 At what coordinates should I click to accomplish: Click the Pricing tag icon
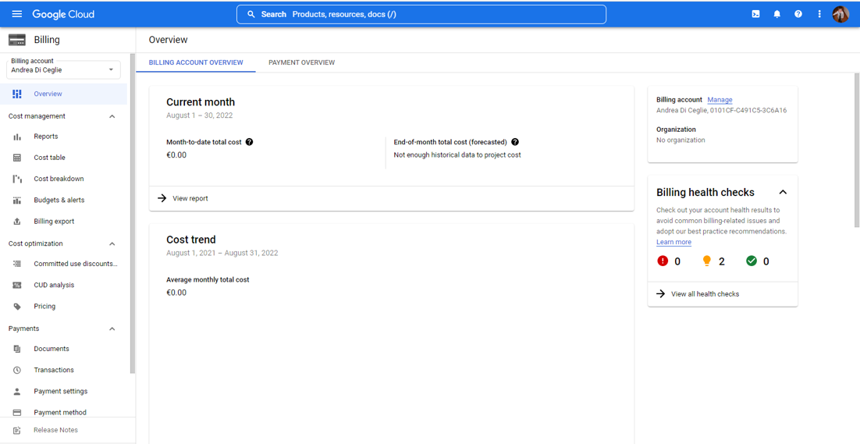[17, 307]
